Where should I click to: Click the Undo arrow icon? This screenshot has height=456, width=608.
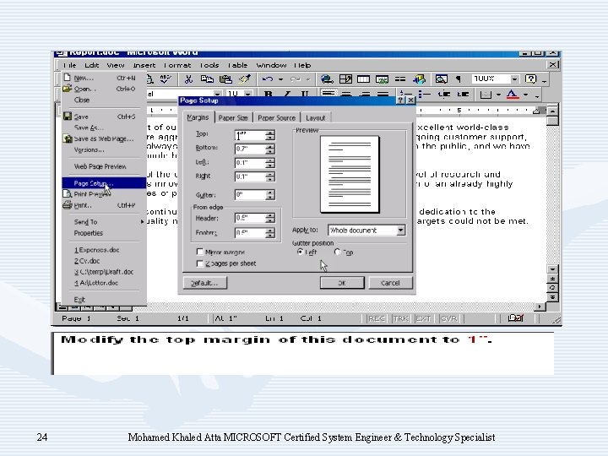click(268, 79)
